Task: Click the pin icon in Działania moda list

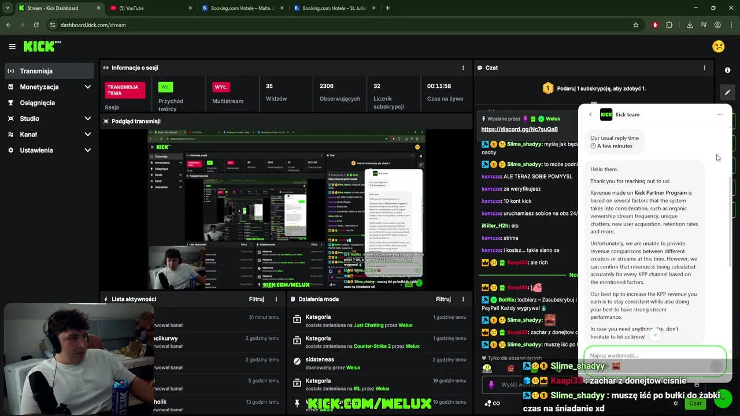Action: [297, 403]
